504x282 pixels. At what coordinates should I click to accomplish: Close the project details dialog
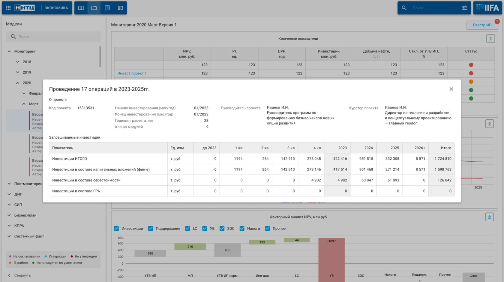pyautogui.click(x=451, y=89)
